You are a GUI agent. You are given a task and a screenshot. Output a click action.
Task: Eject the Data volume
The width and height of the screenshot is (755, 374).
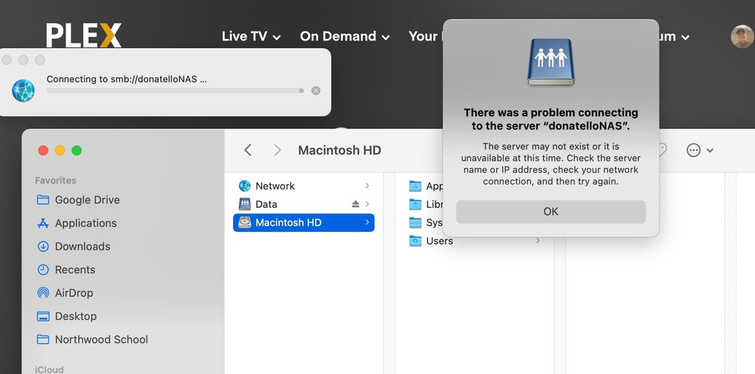[x=356, y=204]
